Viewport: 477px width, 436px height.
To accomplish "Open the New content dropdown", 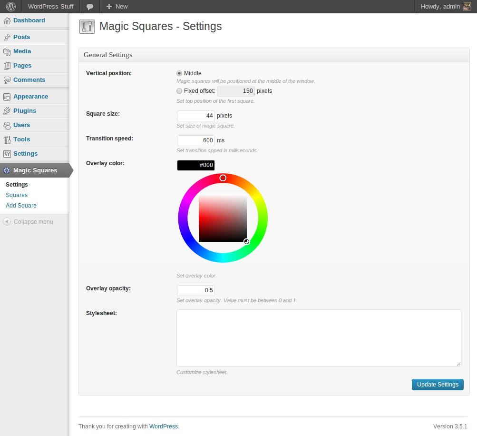I will tap(117, 7).
